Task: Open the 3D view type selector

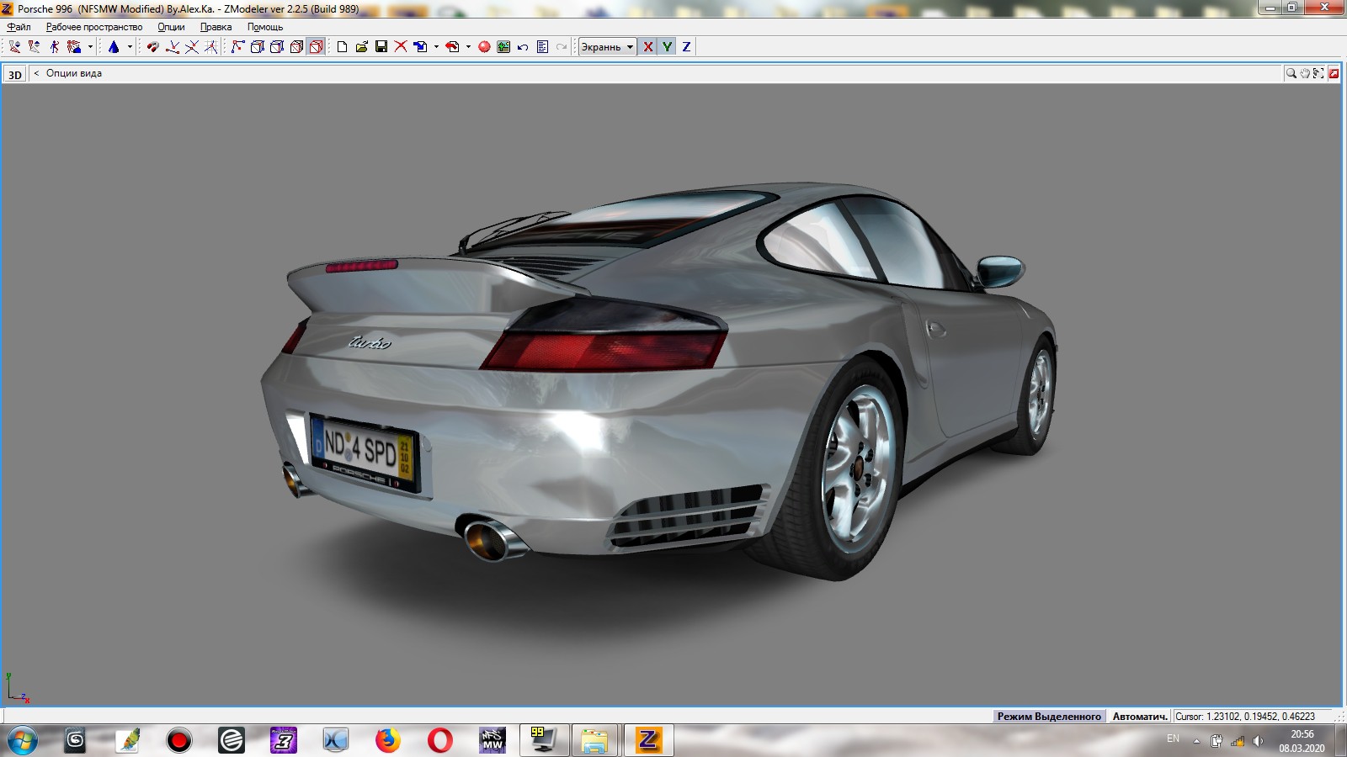Action: coord(15,75)
